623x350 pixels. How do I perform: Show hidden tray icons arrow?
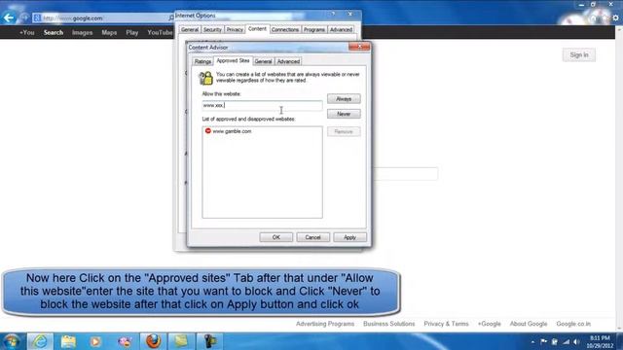[x=532, y=341]
